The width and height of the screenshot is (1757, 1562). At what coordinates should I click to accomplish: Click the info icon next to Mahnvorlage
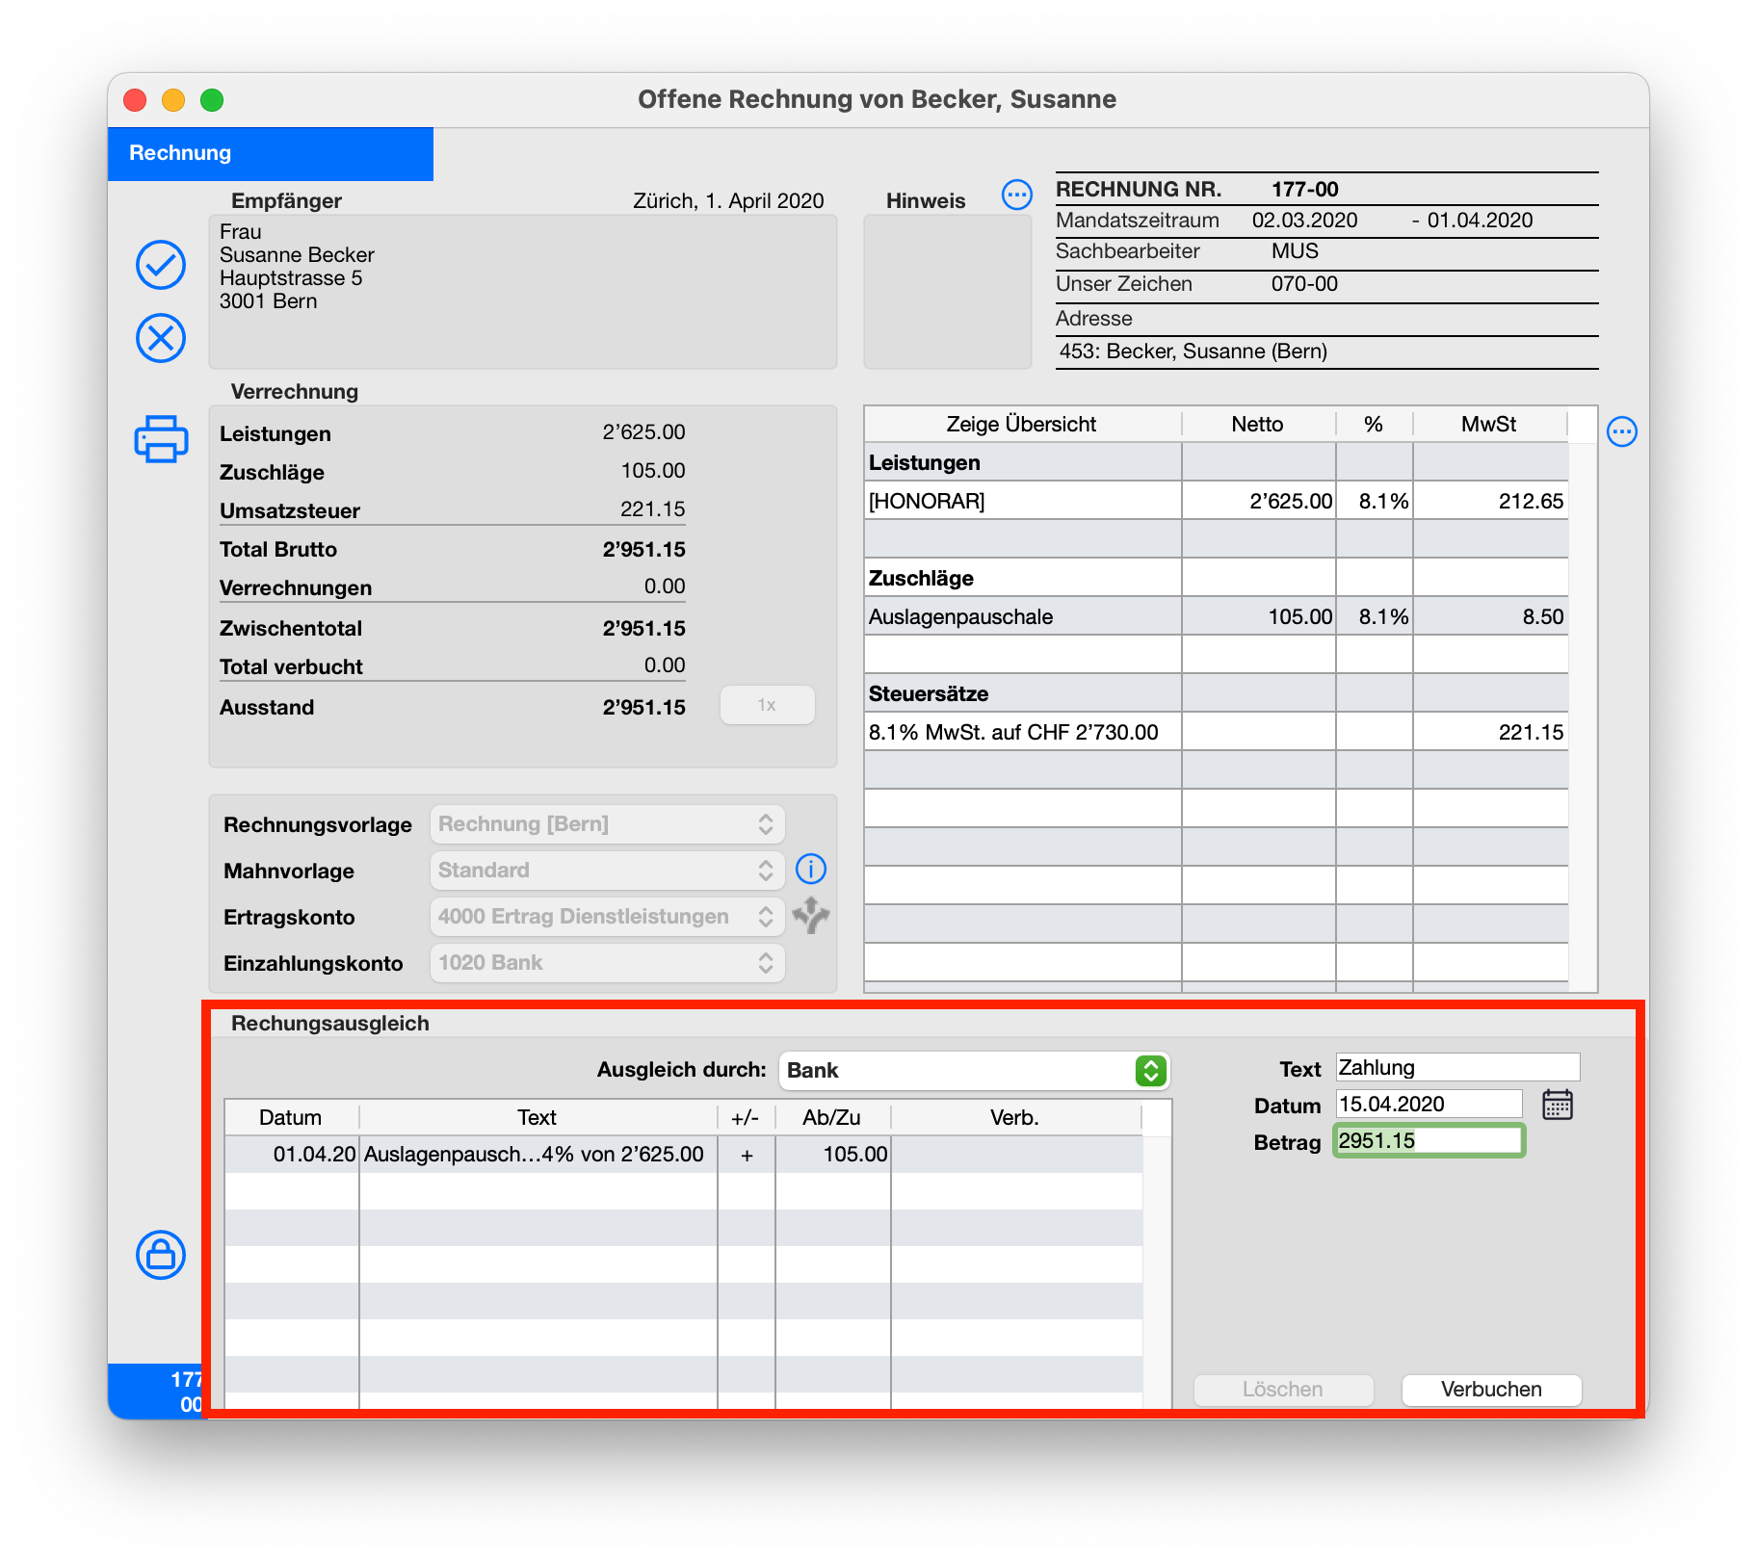point(810,870)
